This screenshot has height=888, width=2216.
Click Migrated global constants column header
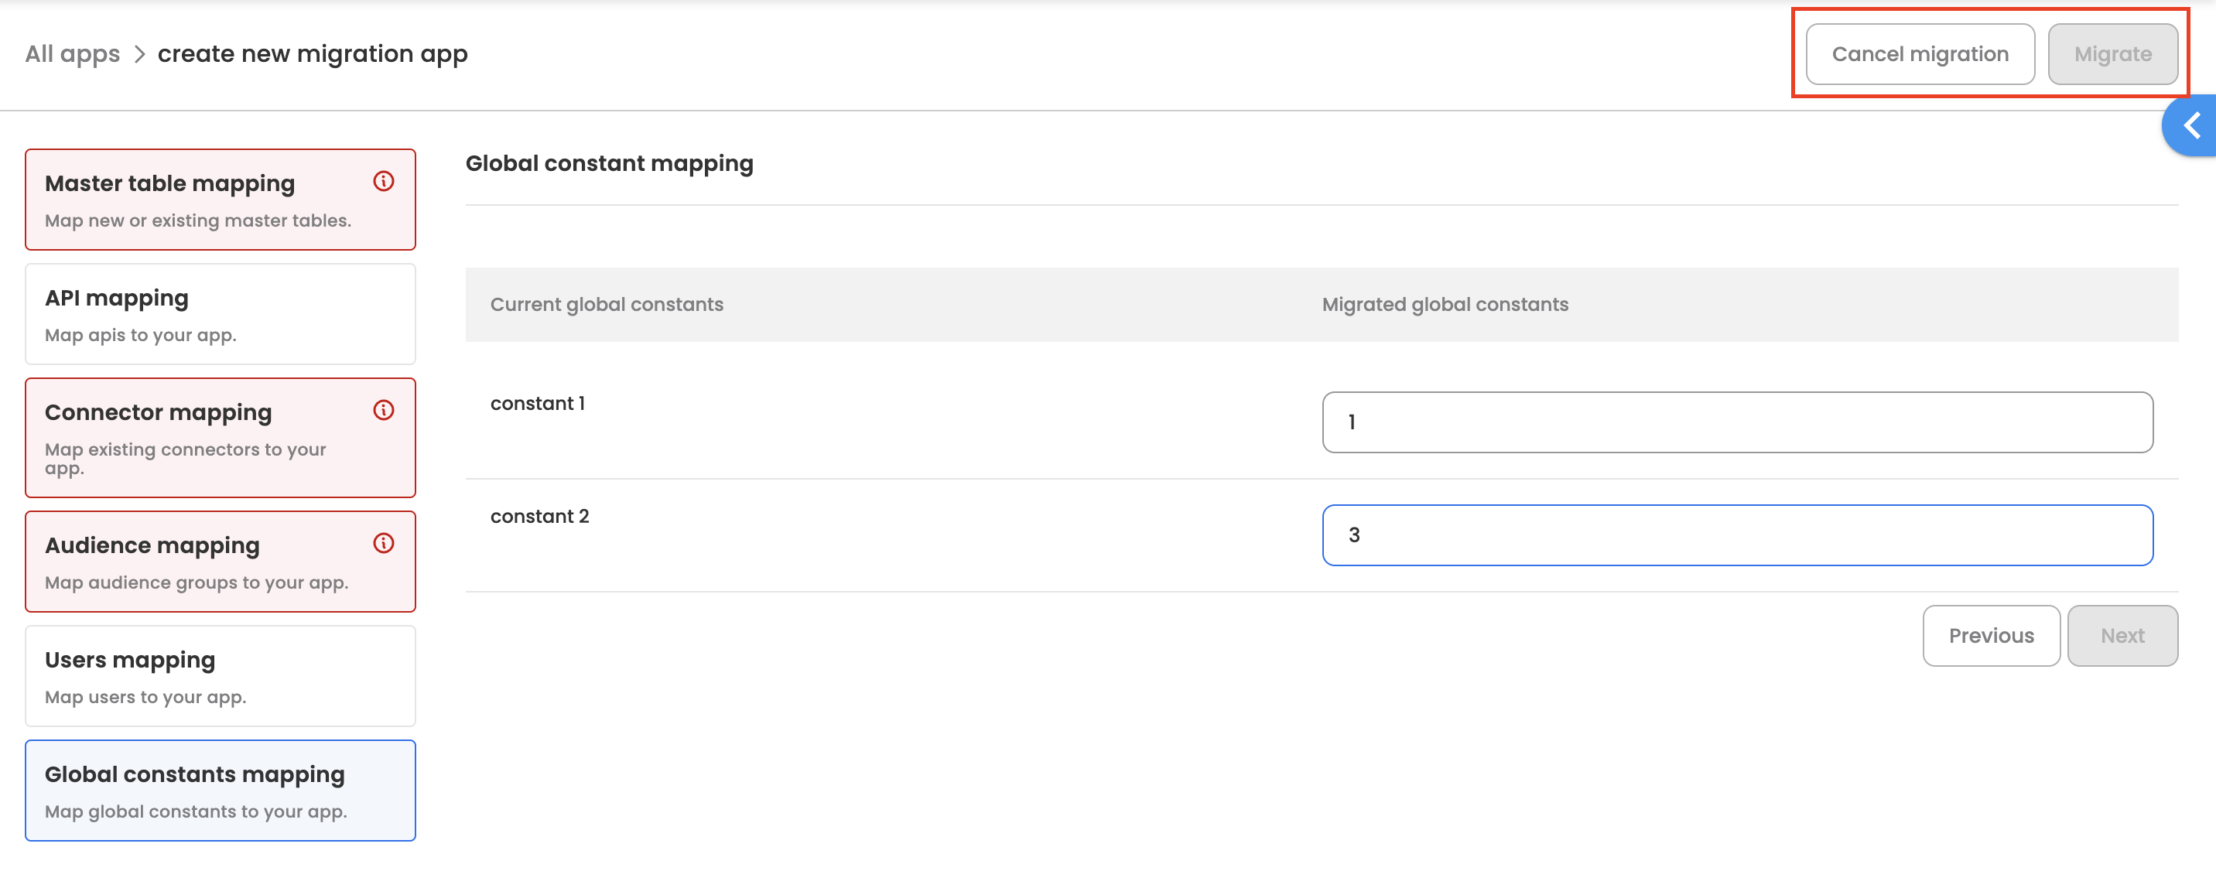point(1445,304)
